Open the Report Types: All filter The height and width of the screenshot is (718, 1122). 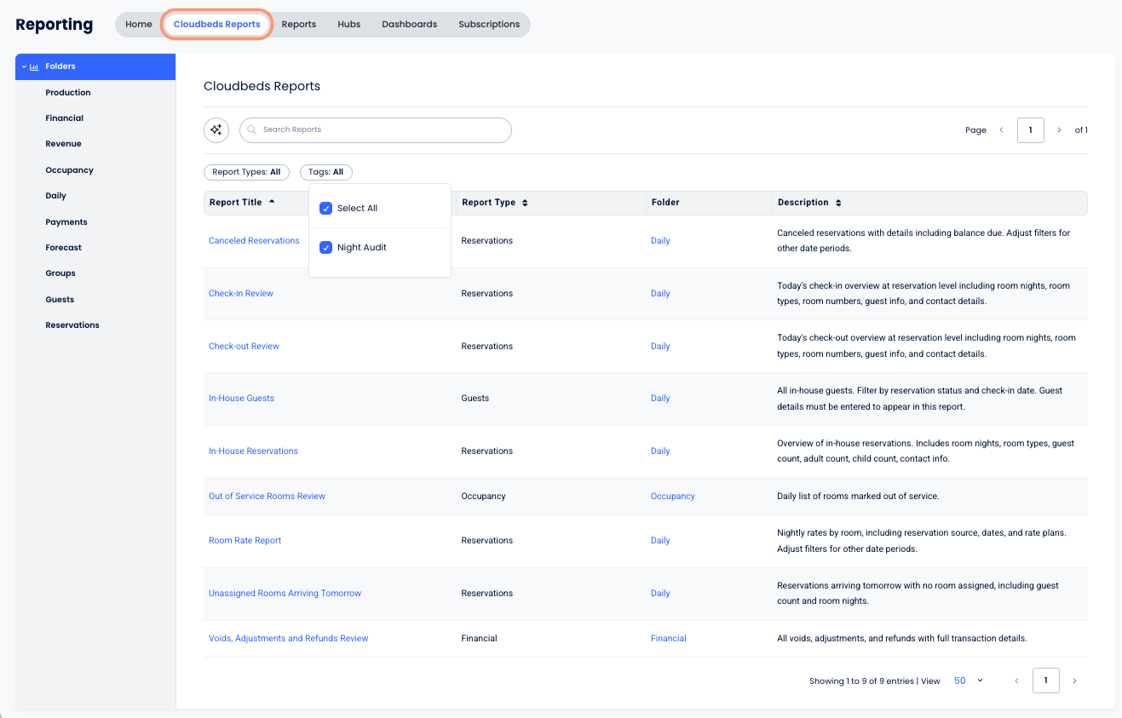[x=246, y=172]
